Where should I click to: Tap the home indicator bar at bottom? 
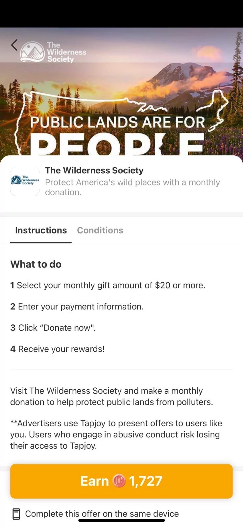[121, 521]
